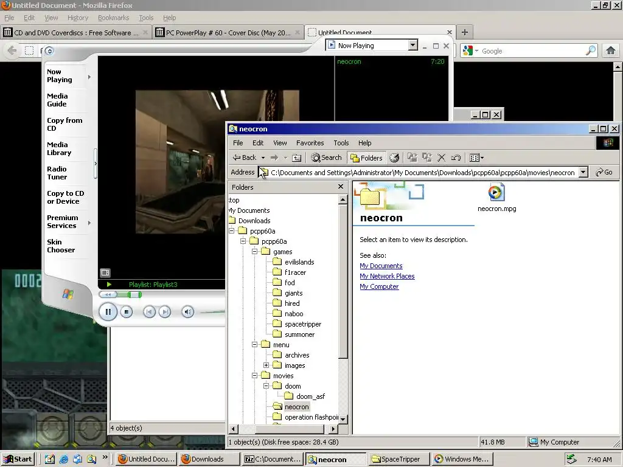Click the Copy To icon in Explorer toolbar
This screenshot has width=623, height=467.
point(427,157)
